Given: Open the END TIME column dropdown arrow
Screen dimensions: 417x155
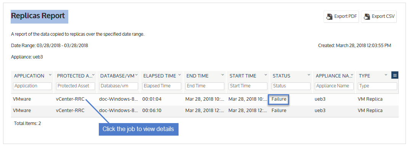Looking at the screenshot, I should [x=222, y=75].
